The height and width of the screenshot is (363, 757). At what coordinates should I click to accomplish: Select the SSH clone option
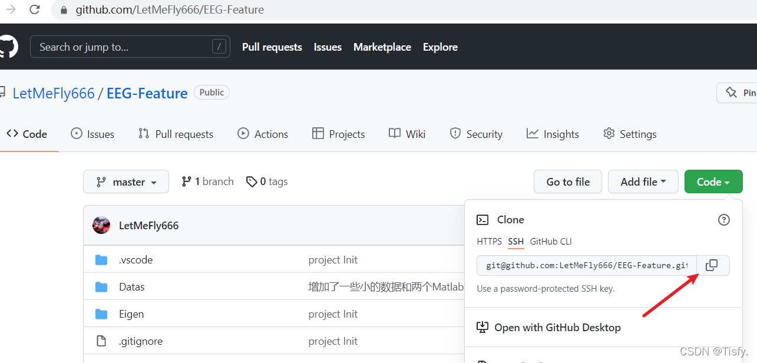(516, 242)
